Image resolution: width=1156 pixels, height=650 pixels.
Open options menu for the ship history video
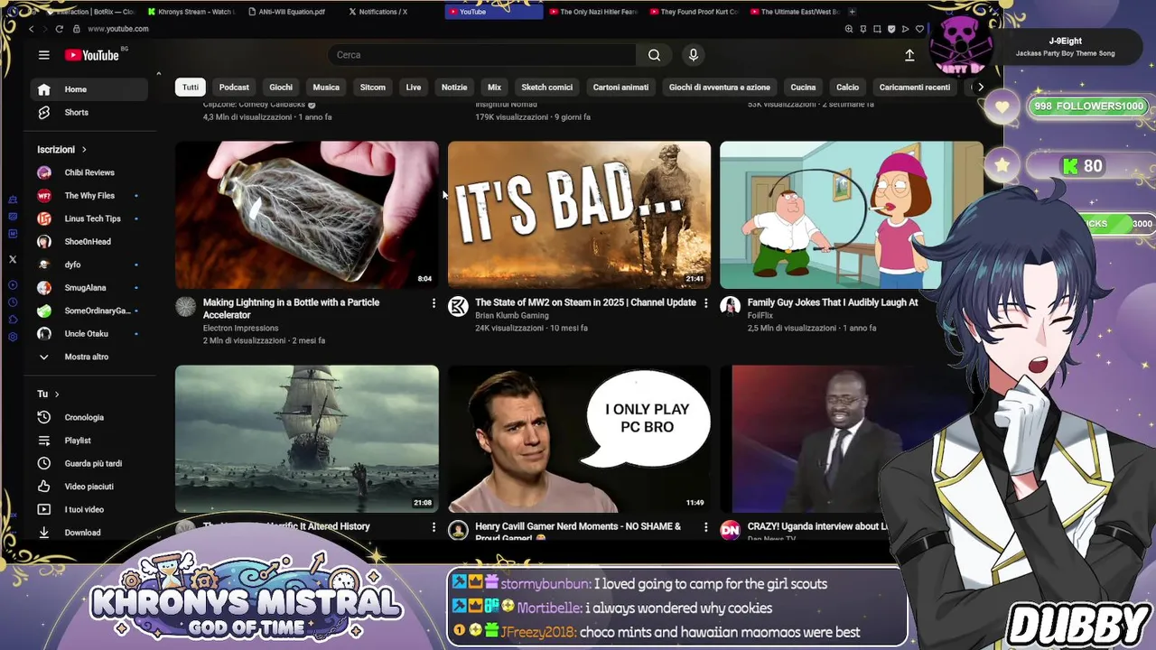(x=433, y=527)
